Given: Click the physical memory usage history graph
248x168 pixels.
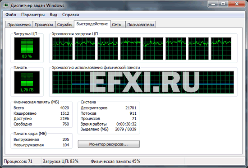Looking at the screenshot, I should tap(143, 82).
